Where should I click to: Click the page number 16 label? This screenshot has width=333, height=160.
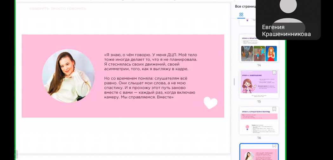coord(259,138)
